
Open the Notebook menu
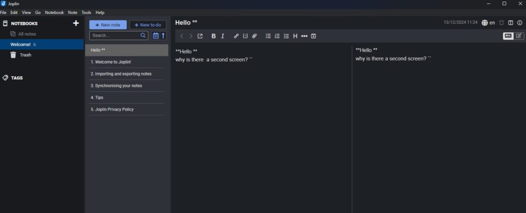pos(54,12)
